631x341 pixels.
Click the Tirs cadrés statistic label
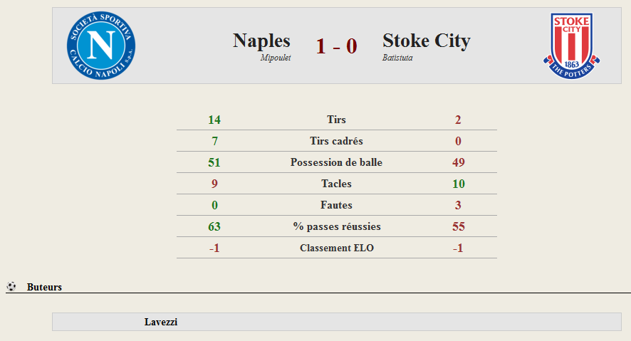[x=336, y=141]
